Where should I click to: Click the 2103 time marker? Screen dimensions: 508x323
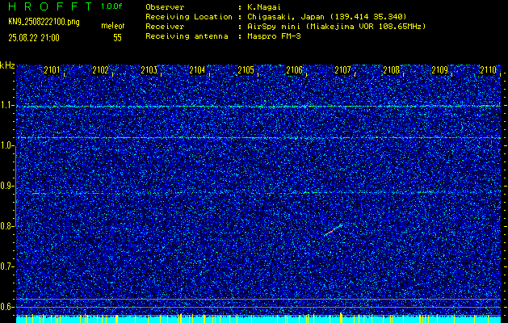[x=149, y=70]
